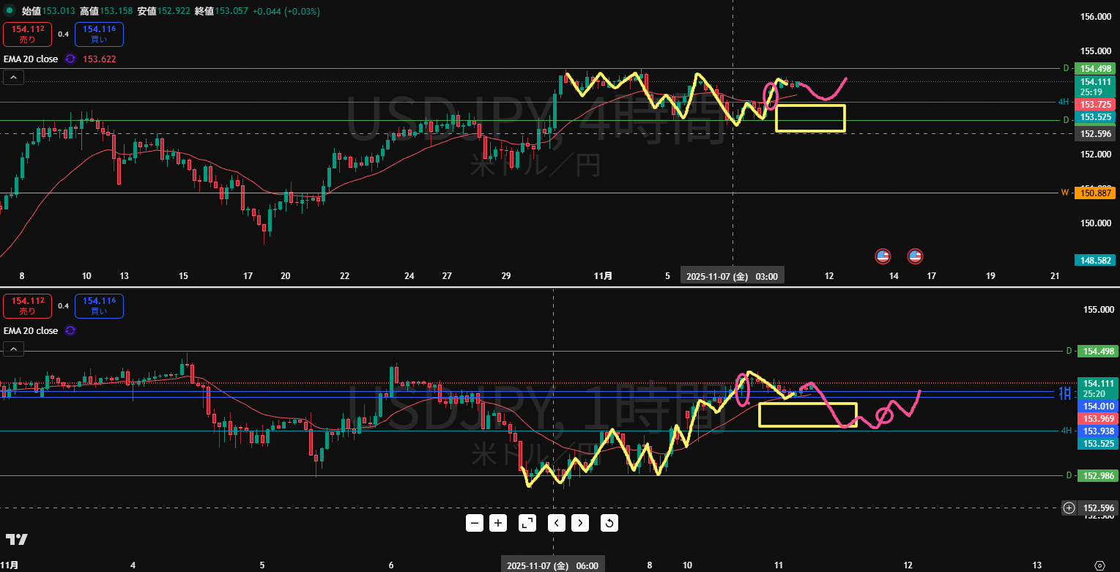The image size is (1120, 572).
Task: Open the second US economic event flag
Action: click(x=915, y=256)
